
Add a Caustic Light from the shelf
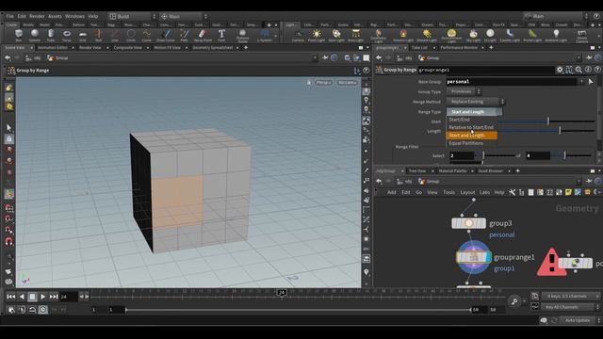(x=510, y=36)
